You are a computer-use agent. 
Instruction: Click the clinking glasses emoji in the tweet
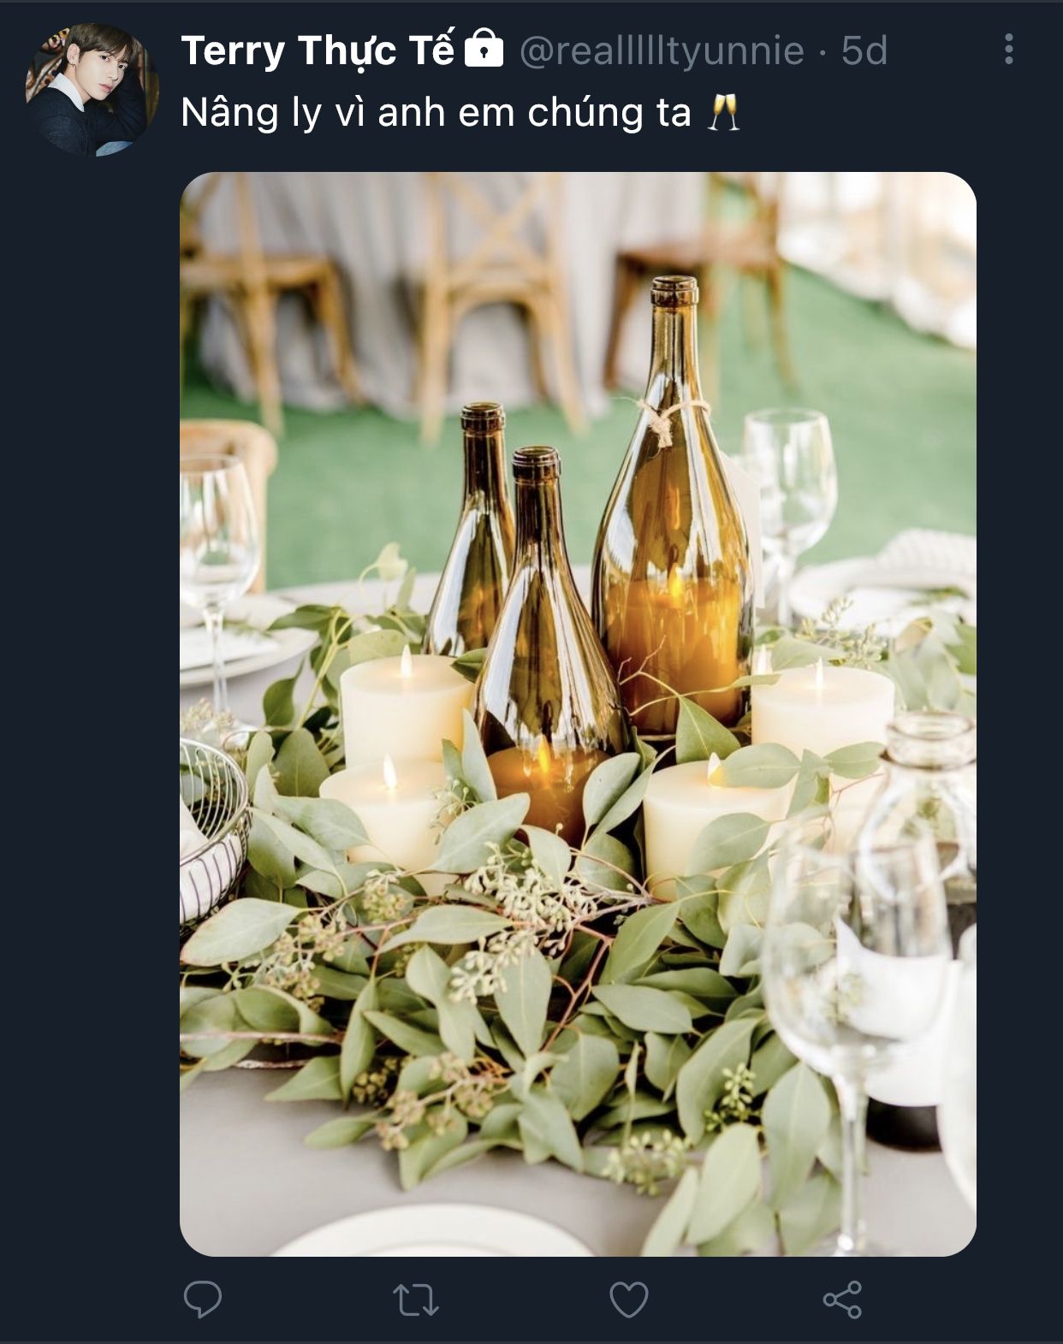724,112
